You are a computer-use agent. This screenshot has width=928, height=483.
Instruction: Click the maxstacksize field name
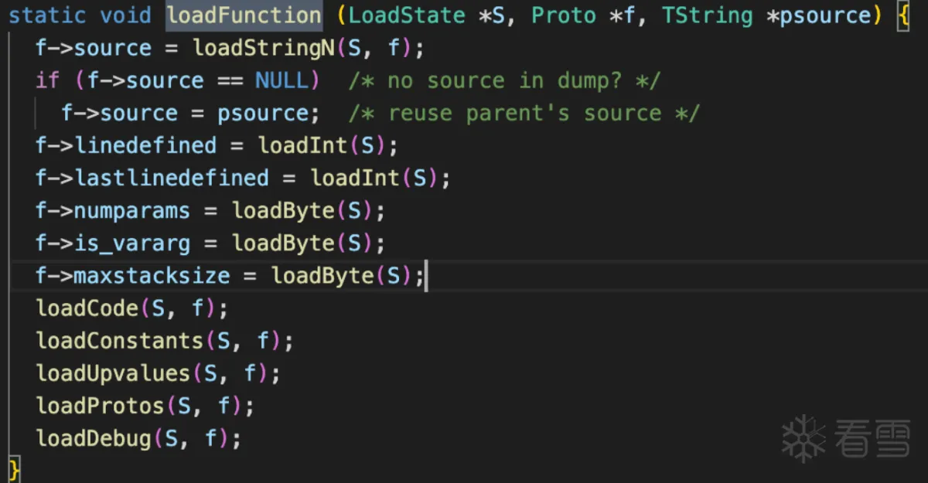tap(152, 275)
